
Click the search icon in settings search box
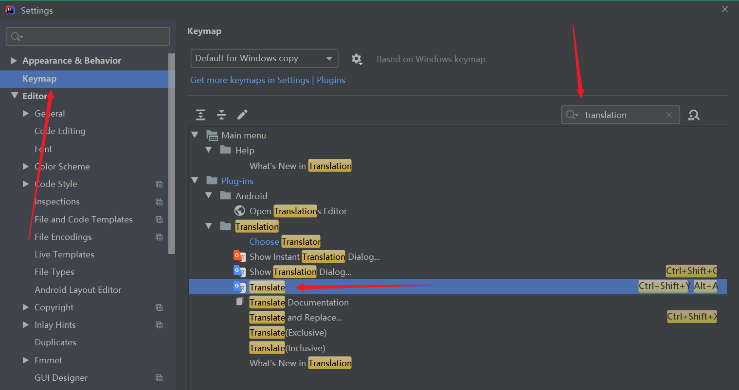click(17, 36)
